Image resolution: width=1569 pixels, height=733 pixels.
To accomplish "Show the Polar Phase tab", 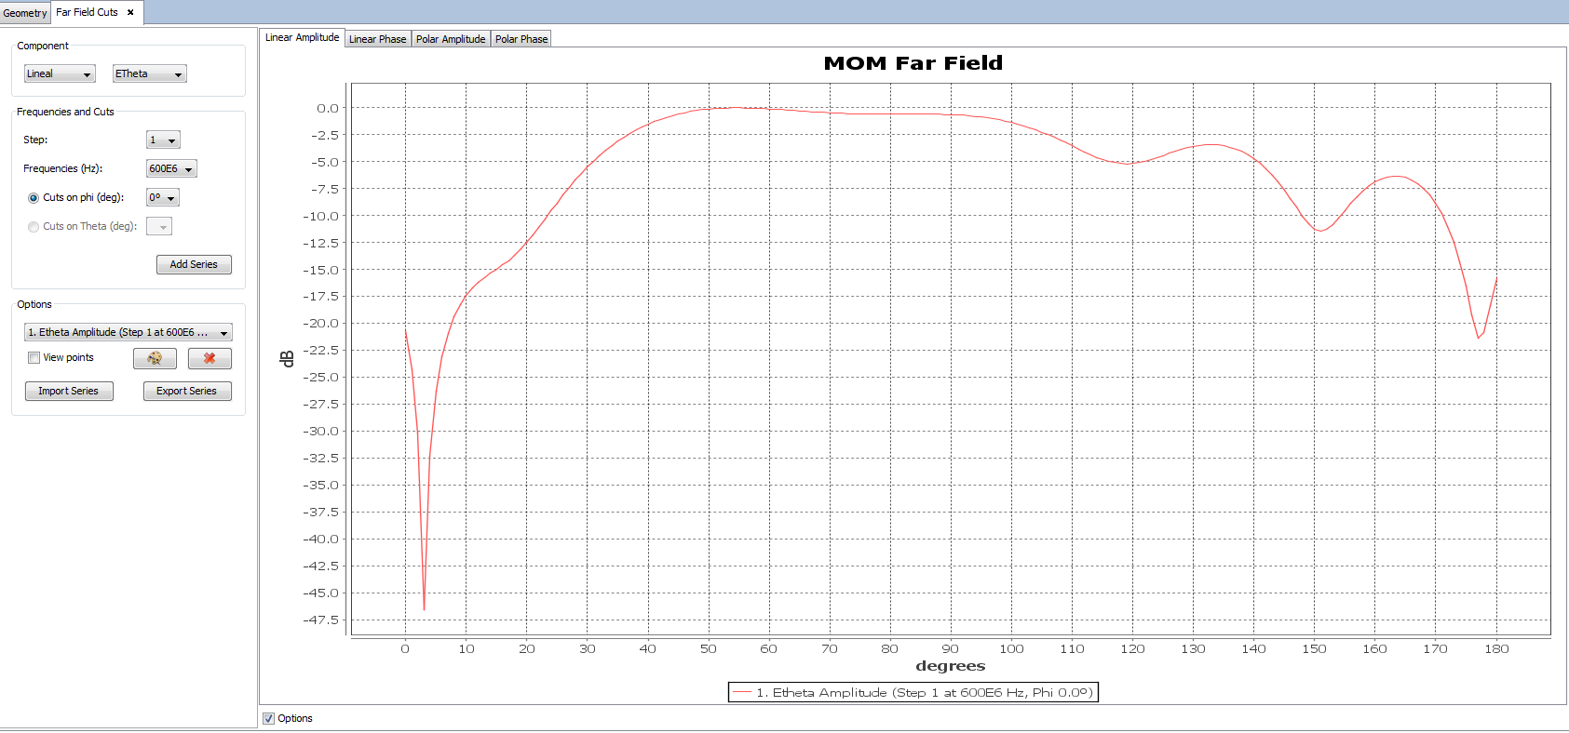I will pos(521,39).
